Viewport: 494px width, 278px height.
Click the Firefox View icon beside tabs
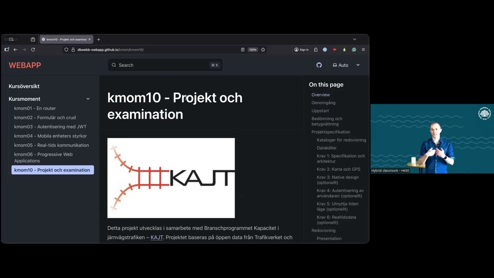click(33, 39)
